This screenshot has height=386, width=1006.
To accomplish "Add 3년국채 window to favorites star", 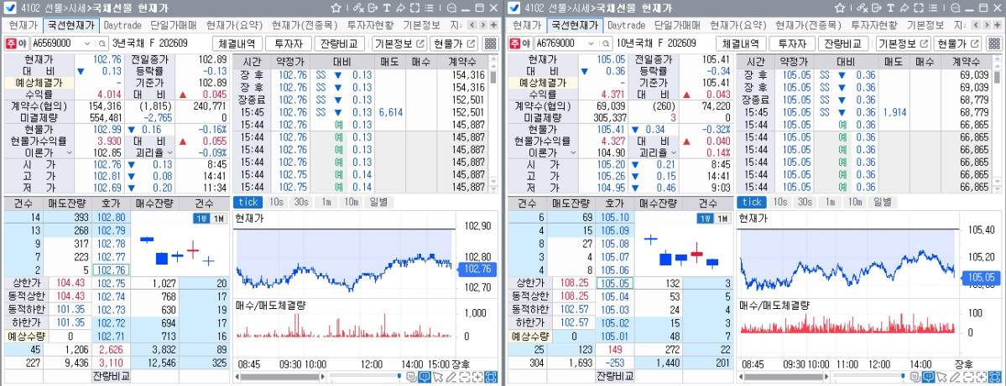I will (336, 8).
